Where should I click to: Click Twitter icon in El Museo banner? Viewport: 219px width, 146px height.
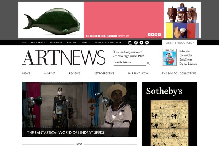click(153, 34)
